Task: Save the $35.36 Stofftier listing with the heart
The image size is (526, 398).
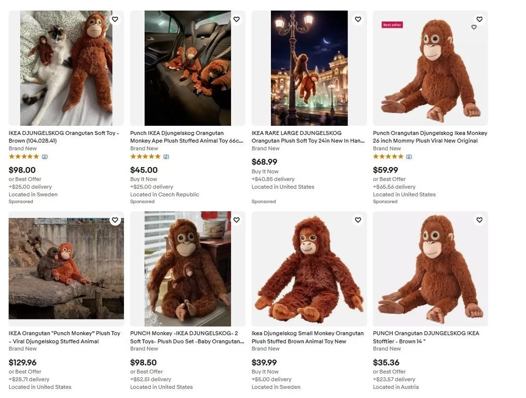Action: point(479,220)
